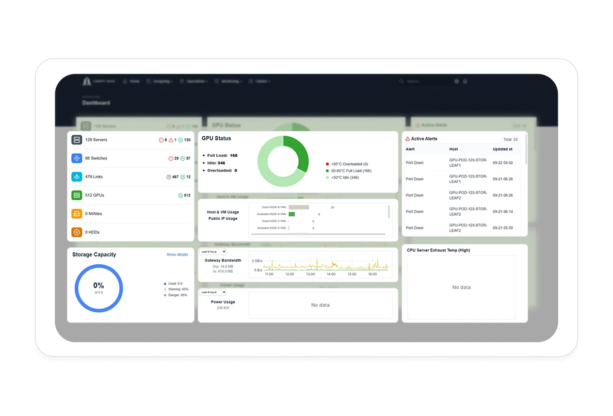The width and height of the screenshot is (613, 416).
Task: Click the red Overloaded legend swatch
Action: click(x=327, y=164)
